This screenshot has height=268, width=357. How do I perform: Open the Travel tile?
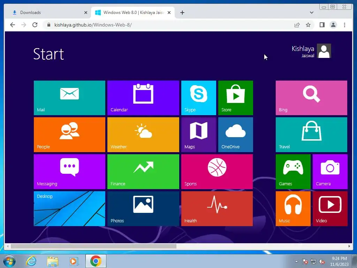(x=311, y=135)
